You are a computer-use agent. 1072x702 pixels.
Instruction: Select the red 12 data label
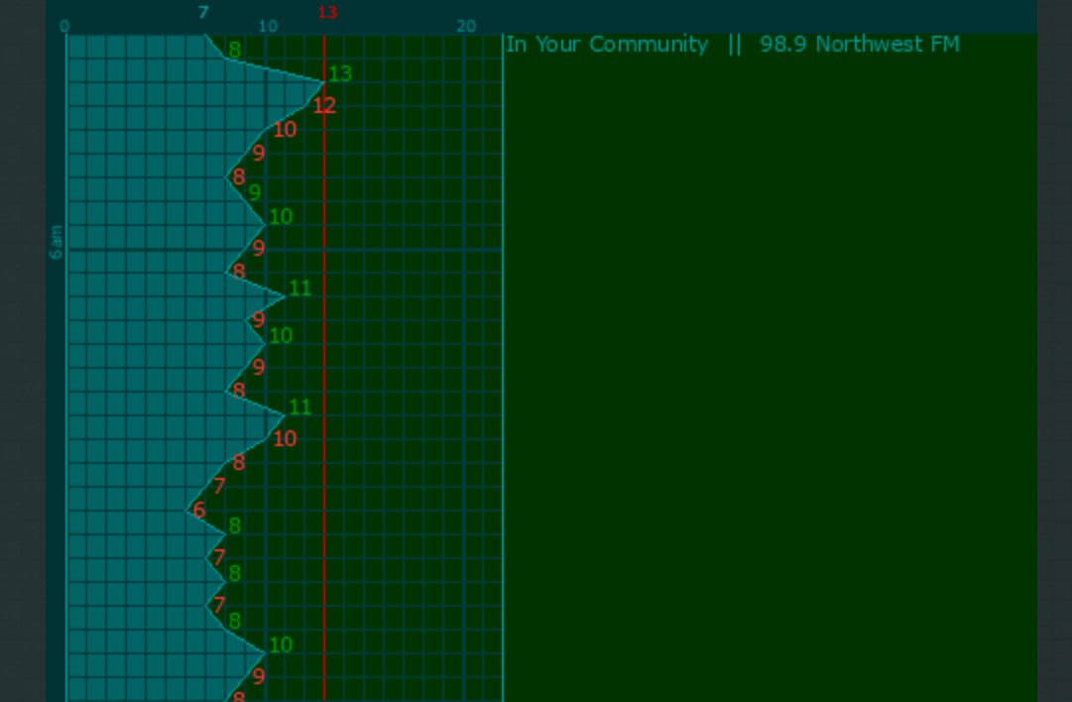pyautogui.click(x=324, y=105)
